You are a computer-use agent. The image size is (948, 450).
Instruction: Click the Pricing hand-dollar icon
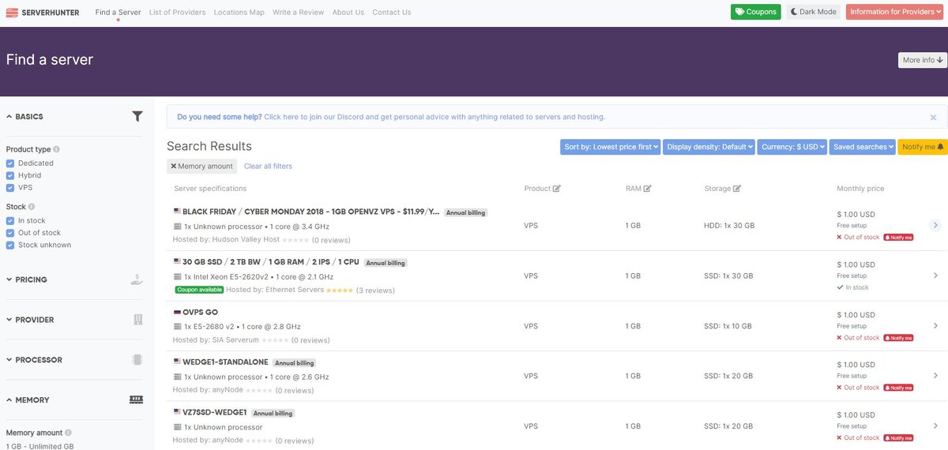[x=137, y=279]
